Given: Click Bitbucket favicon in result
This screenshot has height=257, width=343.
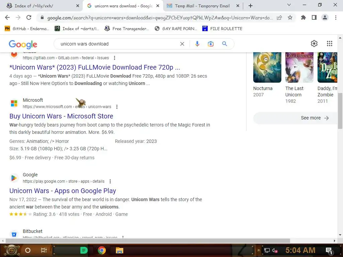Looking at the screenshot, I should (14, 235).
